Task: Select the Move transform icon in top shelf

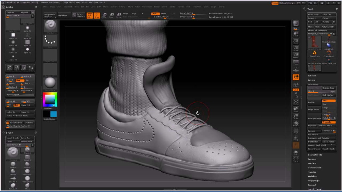Action: (x=104, y=15)
